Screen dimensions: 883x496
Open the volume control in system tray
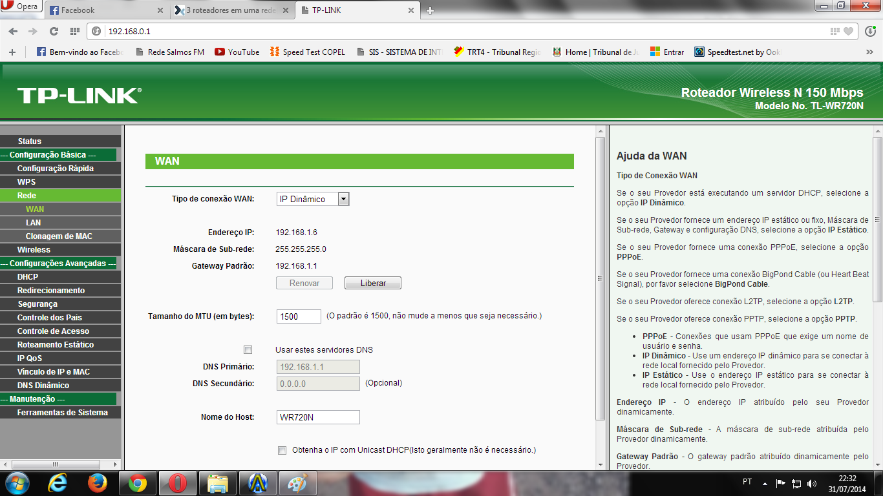[x=812, y=483]
